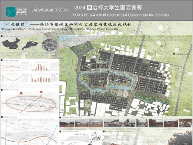Select the entry code LADWB202400020015
Image resolution: width=193 pixels, height=145 pixels.
tap(50, 10)
